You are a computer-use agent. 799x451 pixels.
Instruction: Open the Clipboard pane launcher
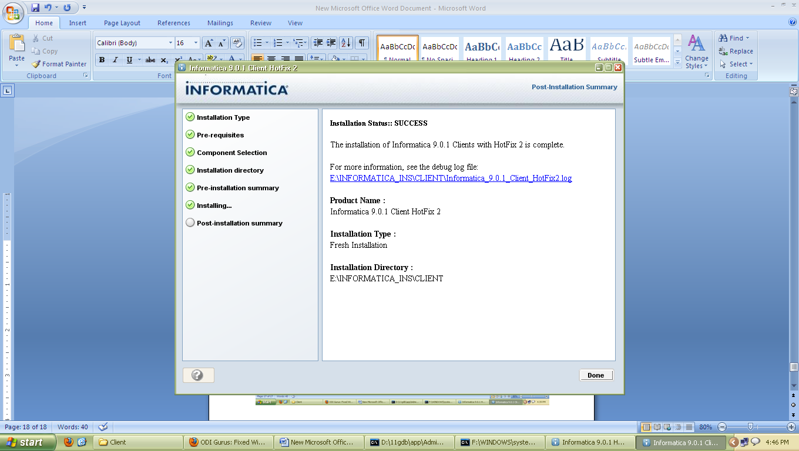pyautogui.click(x=86, y=76)
